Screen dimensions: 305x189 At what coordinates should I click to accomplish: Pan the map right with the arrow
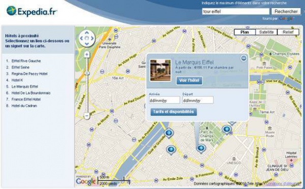tap(92, 39)
